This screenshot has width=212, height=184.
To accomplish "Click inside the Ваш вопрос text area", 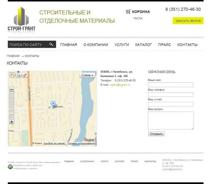I will (x=171, y=121).
